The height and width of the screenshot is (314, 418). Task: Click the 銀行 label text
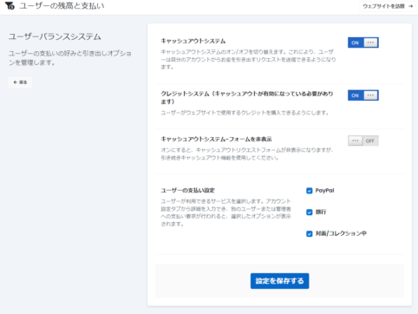[x=321, y=212]
